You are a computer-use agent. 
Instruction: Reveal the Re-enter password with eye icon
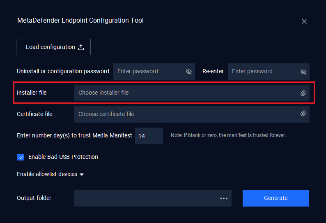303,72
